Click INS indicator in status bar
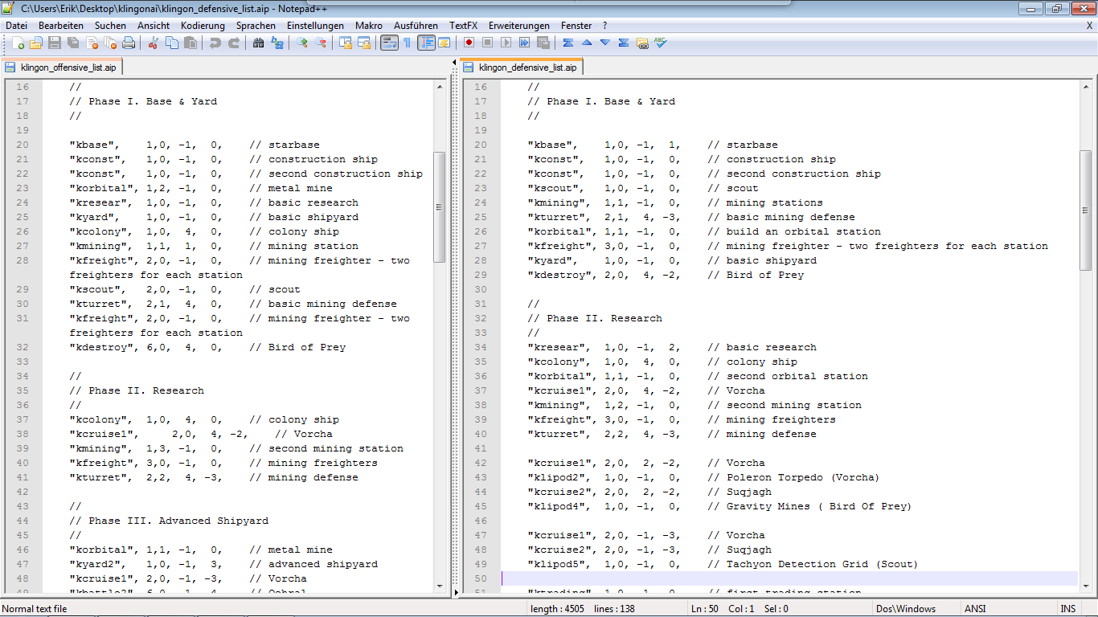The height and width of the screenshot is (617, 1098). (x=1067, y=609)
